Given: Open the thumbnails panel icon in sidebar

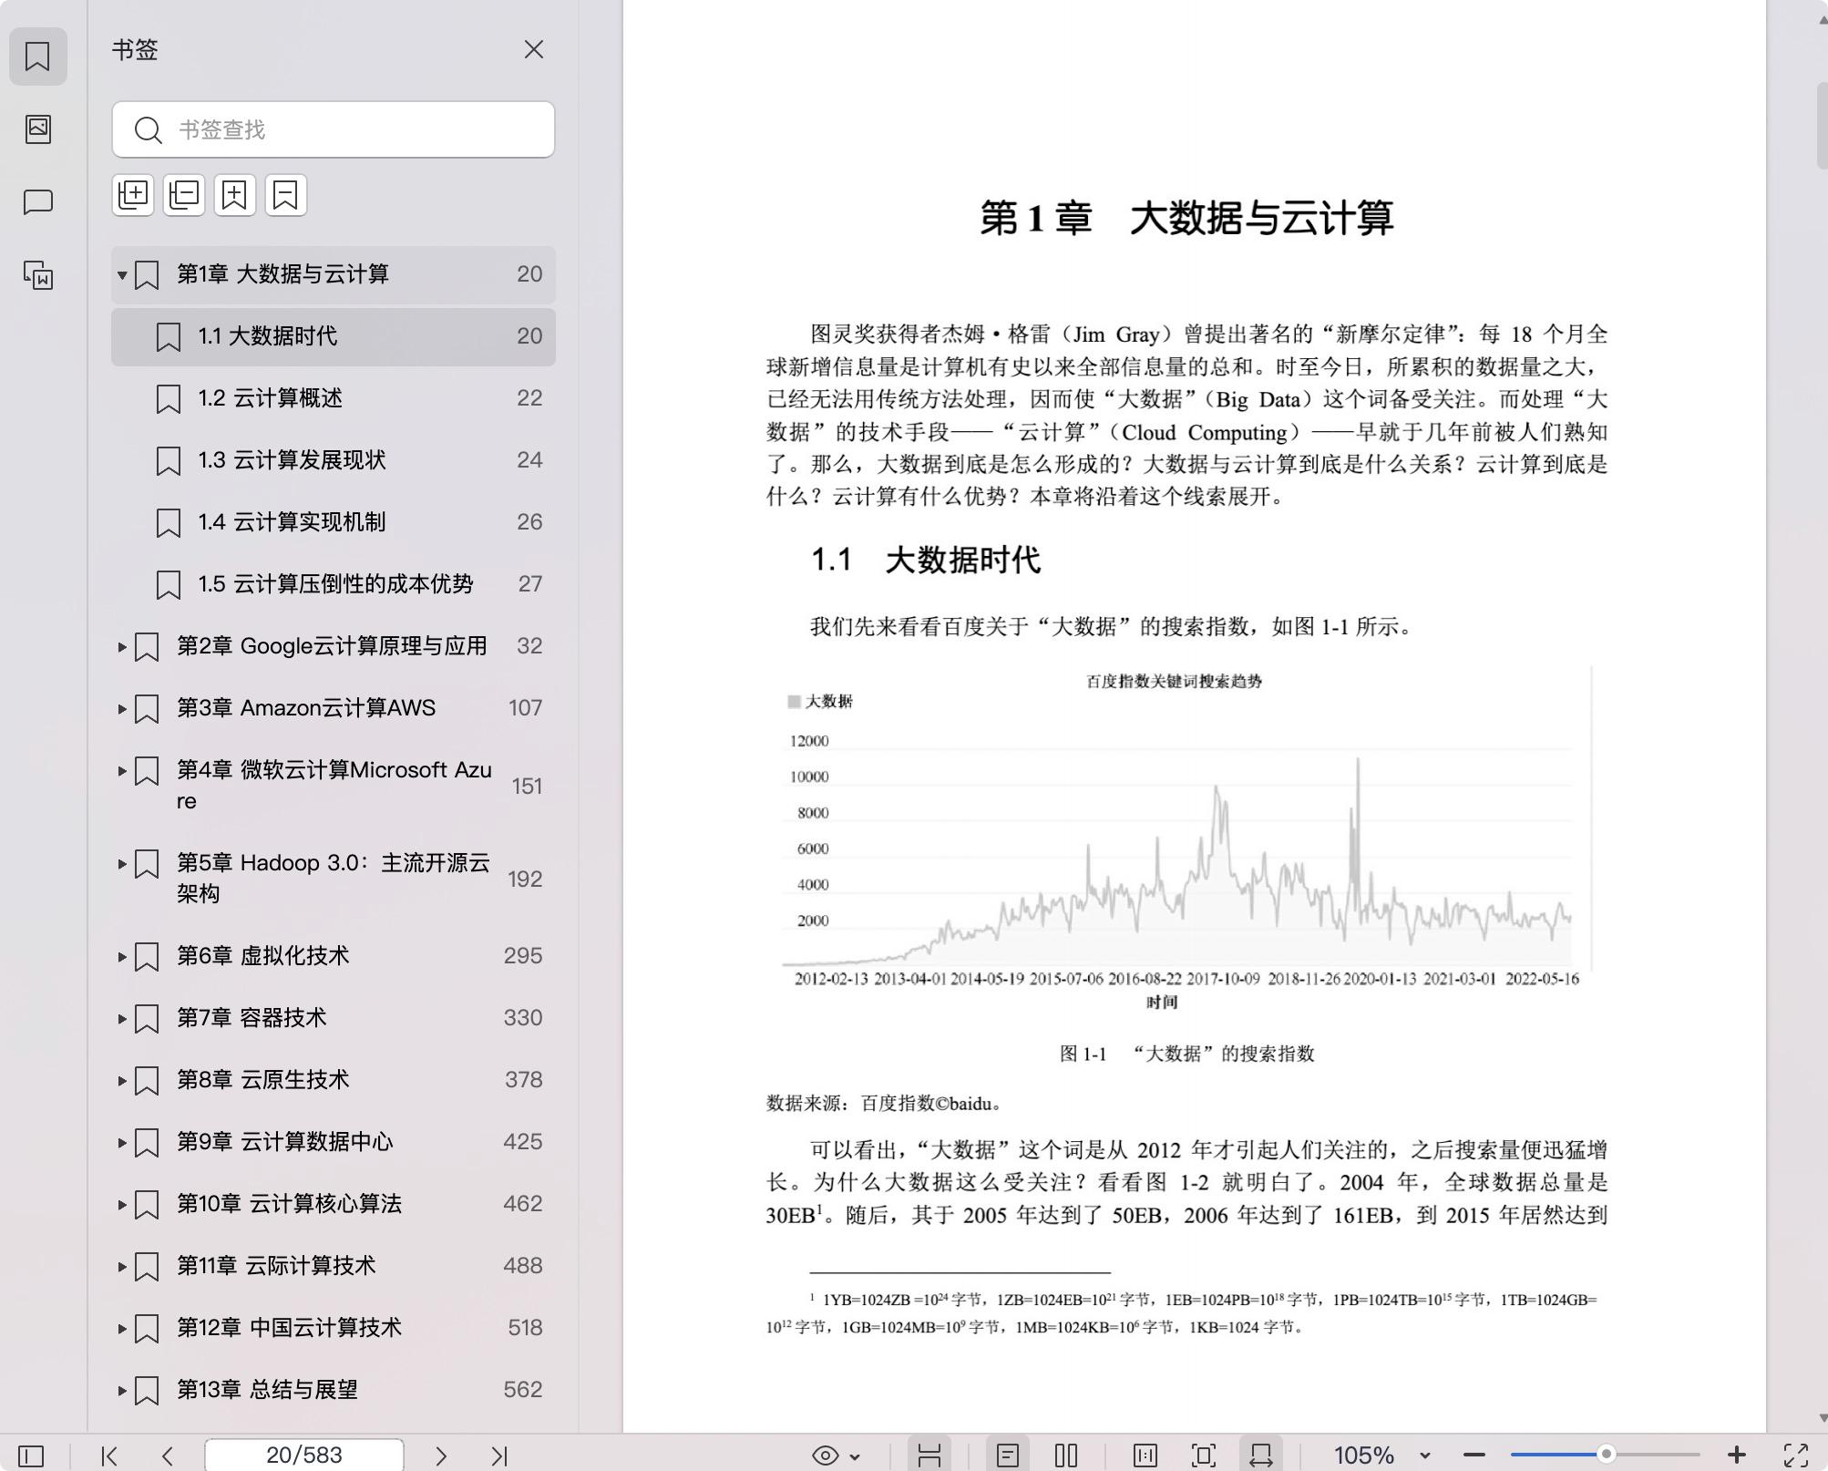Looking at the screenshot, I should coord(37,129).
